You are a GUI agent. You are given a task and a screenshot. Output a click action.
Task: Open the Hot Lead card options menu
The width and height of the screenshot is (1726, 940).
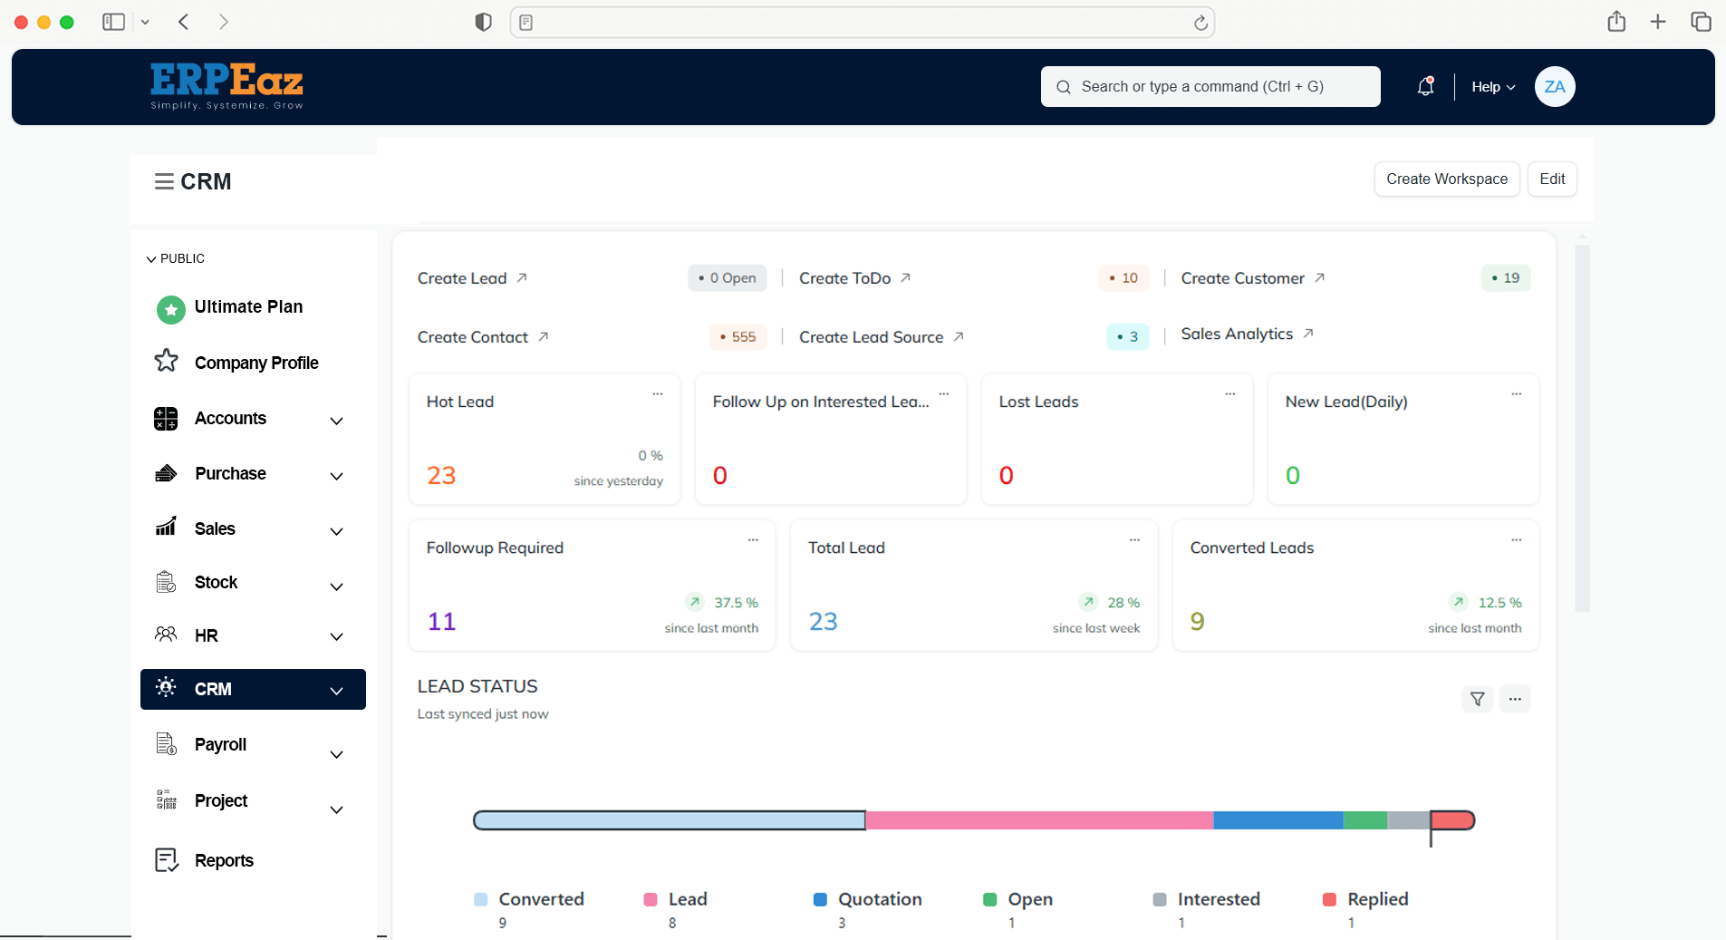pyautogui.click(x=658, y=394)
